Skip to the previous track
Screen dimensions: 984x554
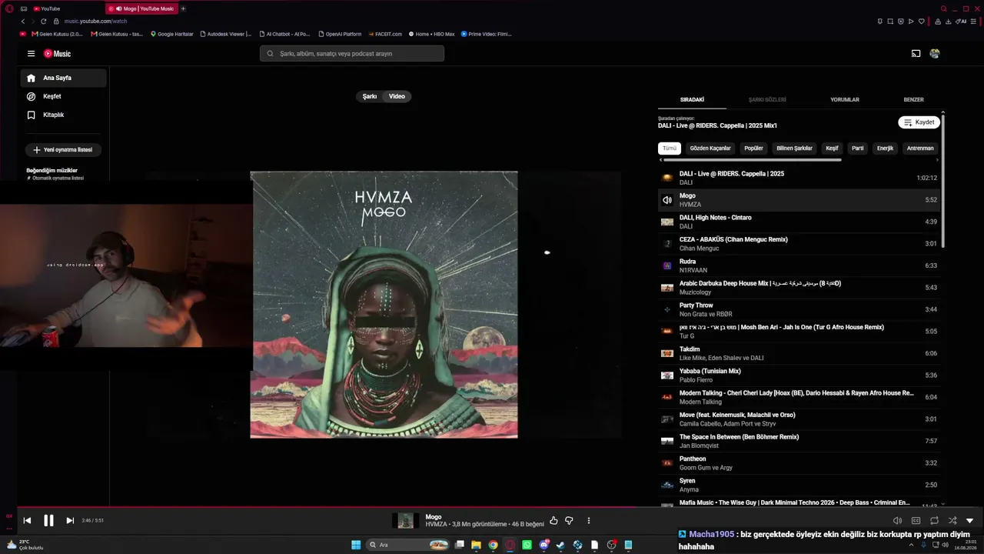(x=27, y=521)
